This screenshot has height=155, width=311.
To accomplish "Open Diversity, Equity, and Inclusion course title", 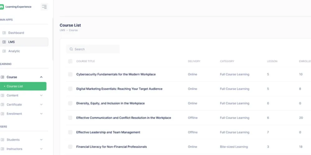I will 110,103.
